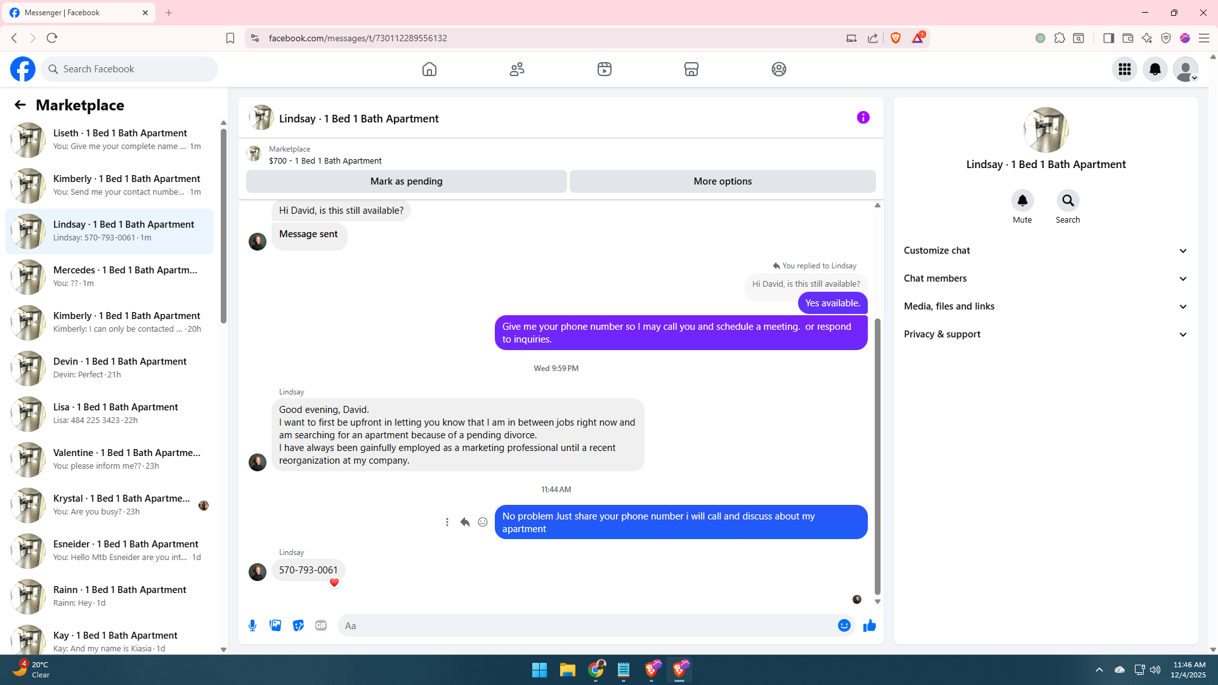Send a thumbs-up like
The width and height of the screenshot is (1218, 685).
(869, 625)
